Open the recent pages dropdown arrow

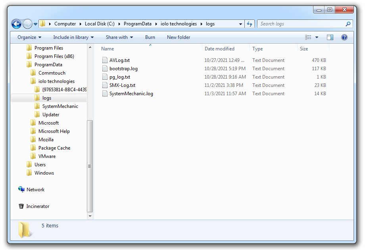tap(35, 24)
